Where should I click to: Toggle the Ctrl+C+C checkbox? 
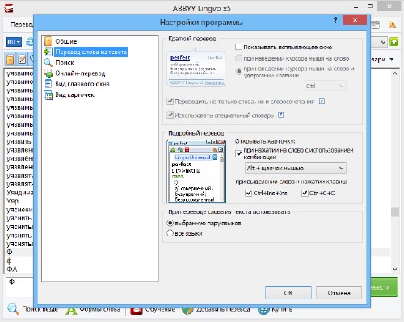305,193
